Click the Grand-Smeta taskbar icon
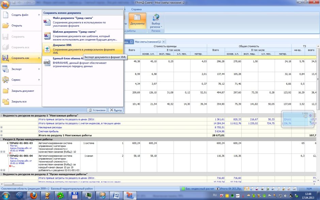Viewport: 320px width, 200px height. coord(129,196)
